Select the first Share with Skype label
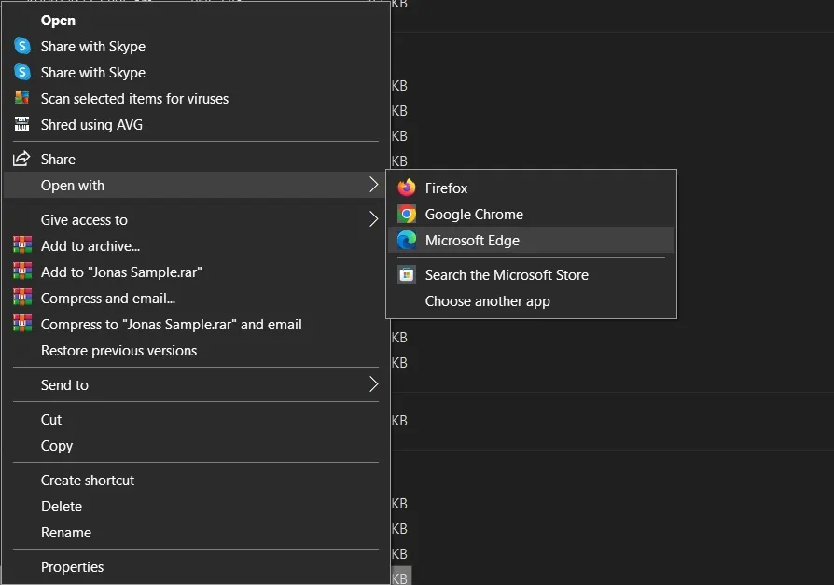 click(93, 47)
